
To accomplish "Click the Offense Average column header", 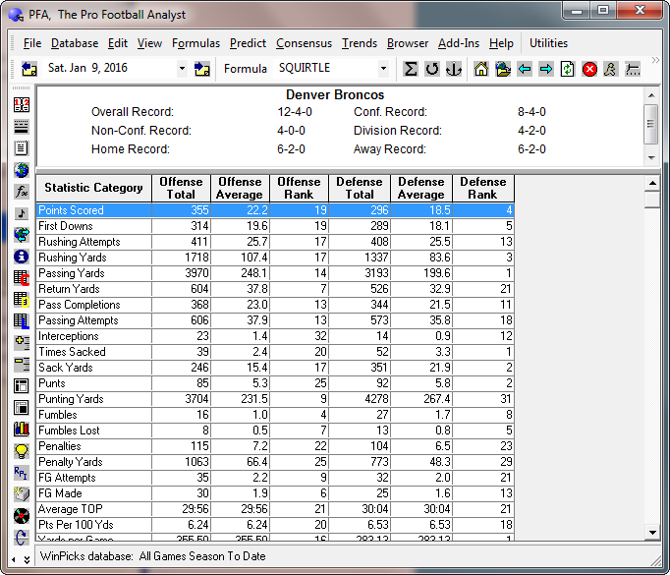I will [240, 188].
